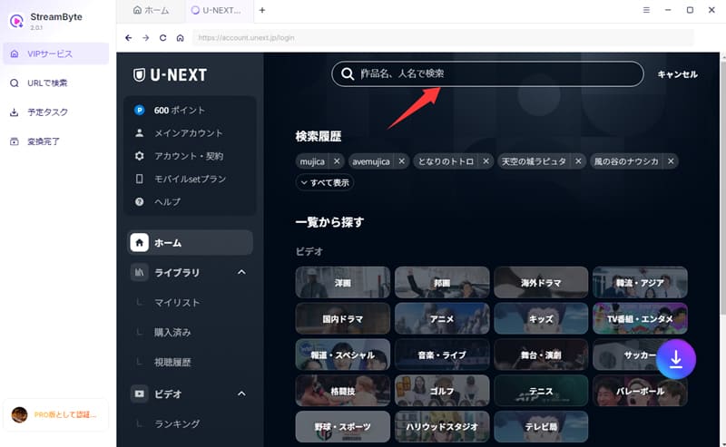Click the magnifier search icon

tap(348, 73)
